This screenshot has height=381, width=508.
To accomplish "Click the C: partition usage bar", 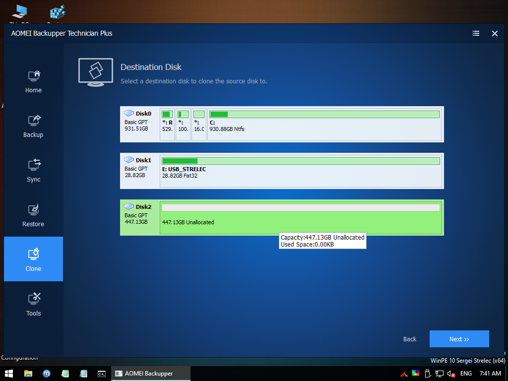I will click(x=324, y=114).
